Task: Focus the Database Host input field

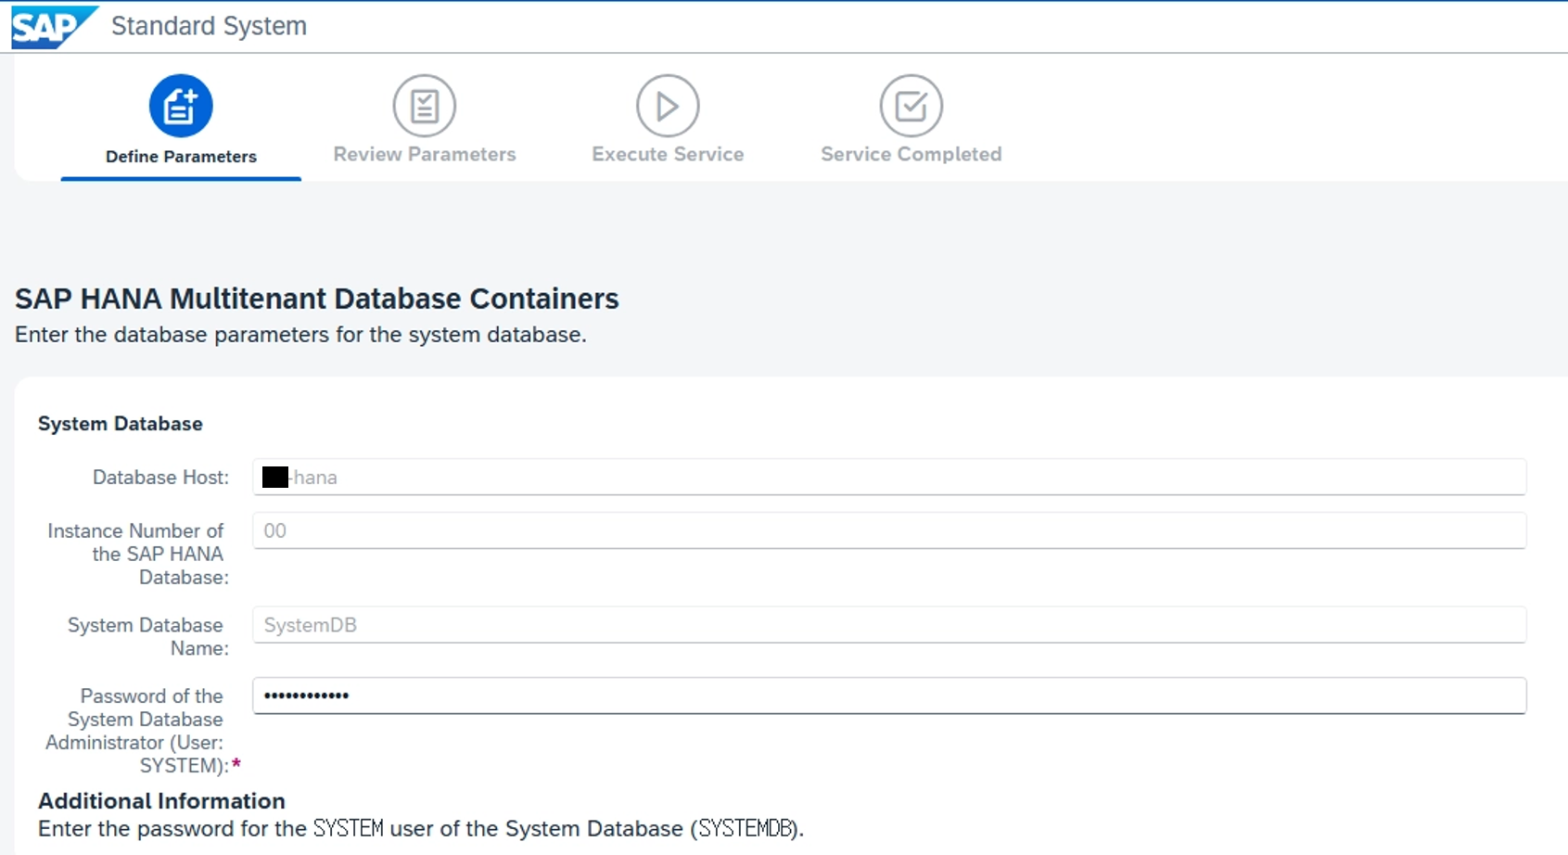Action: click(889, 478)
